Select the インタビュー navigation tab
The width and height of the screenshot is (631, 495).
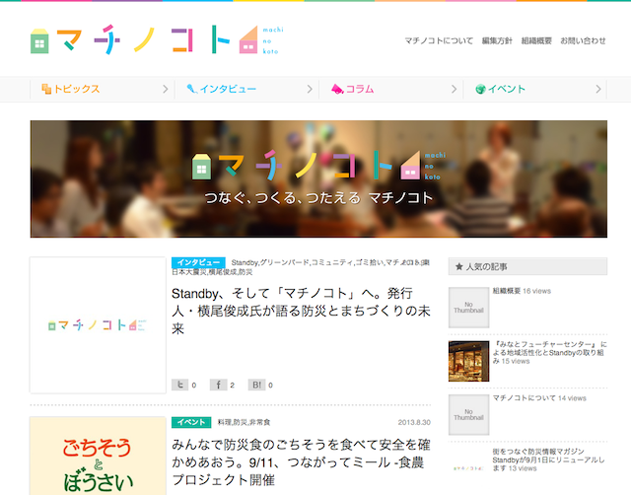[246, 89]
